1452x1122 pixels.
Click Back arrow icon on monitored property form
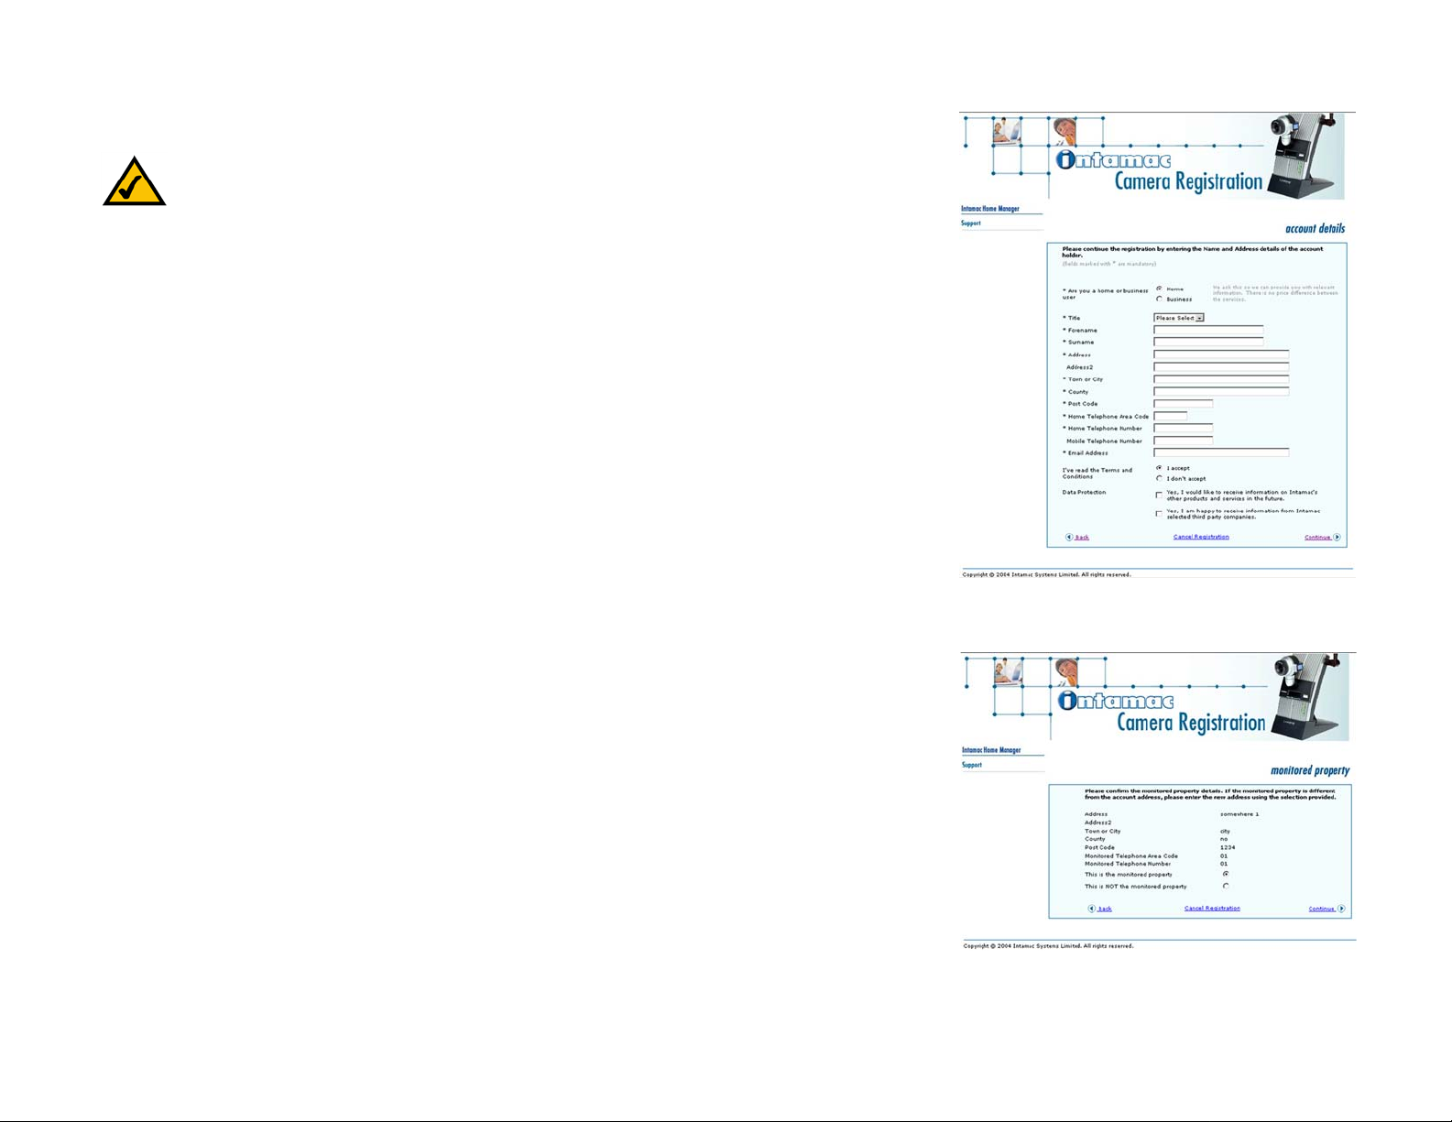[x=1092, y=909]
